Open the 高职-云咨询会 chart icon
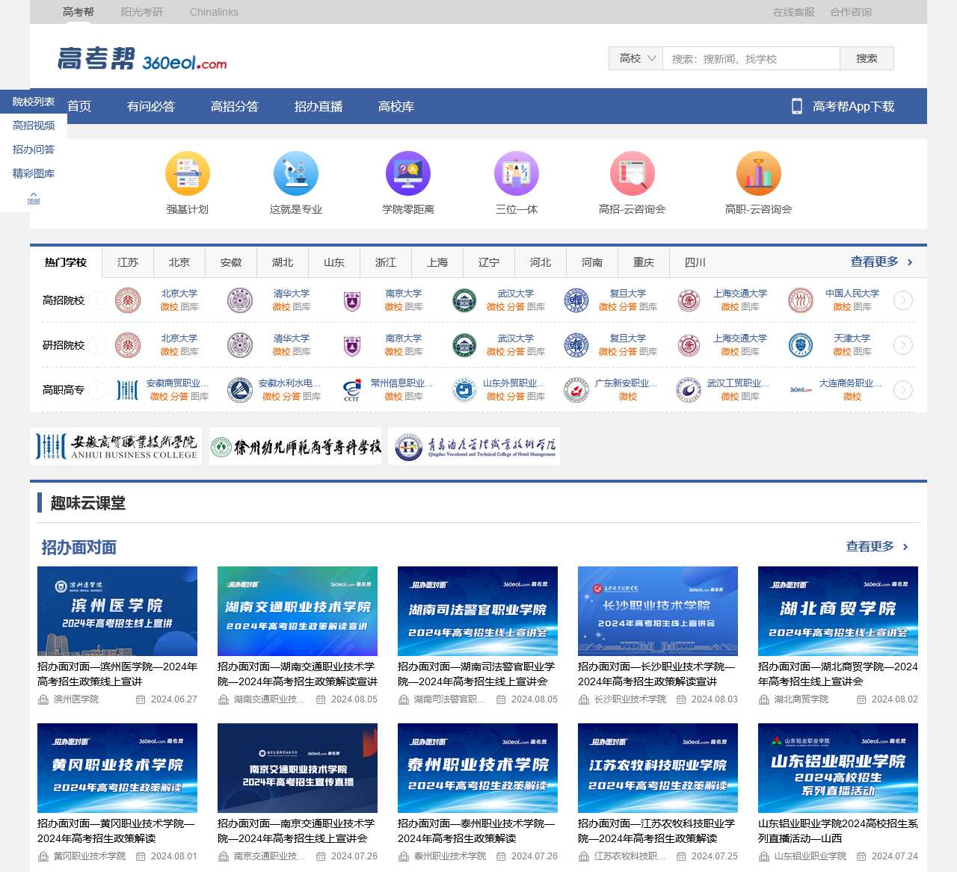The width and height of the screenshot is (957, 872). click(x=759, y=173)
